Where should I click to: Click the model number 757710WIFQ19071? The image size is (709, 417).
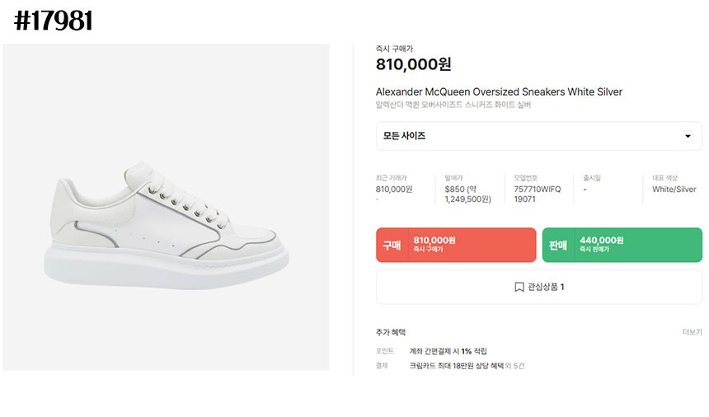pos(537,194)
